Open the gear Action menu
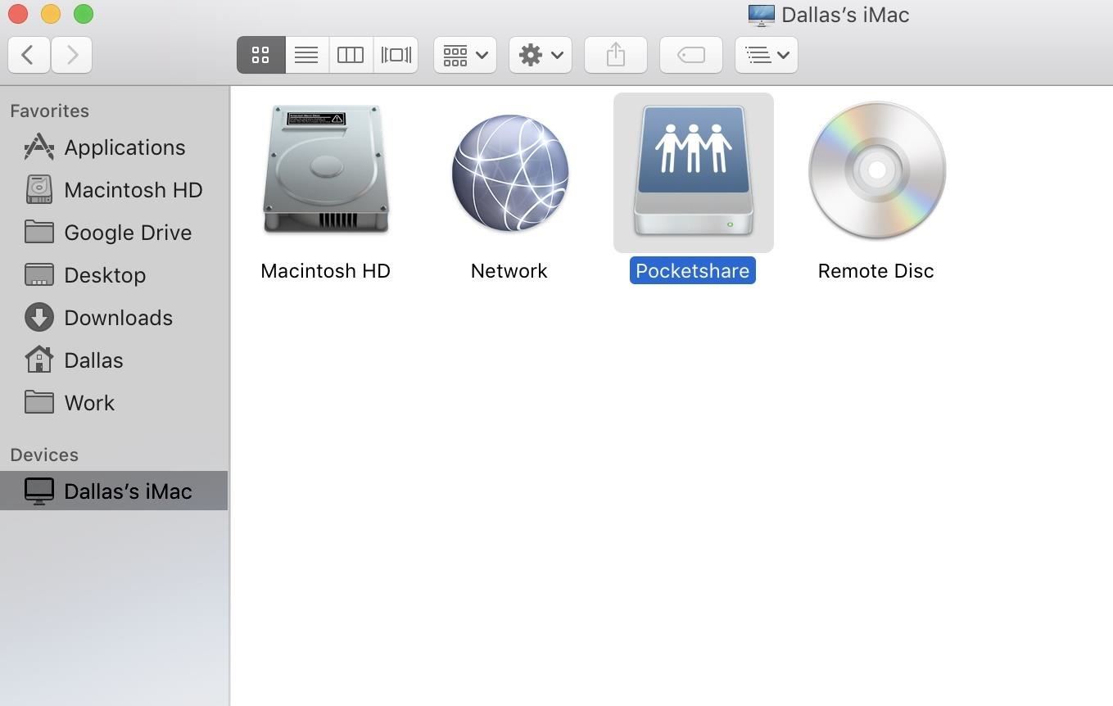 pos(541,55)
